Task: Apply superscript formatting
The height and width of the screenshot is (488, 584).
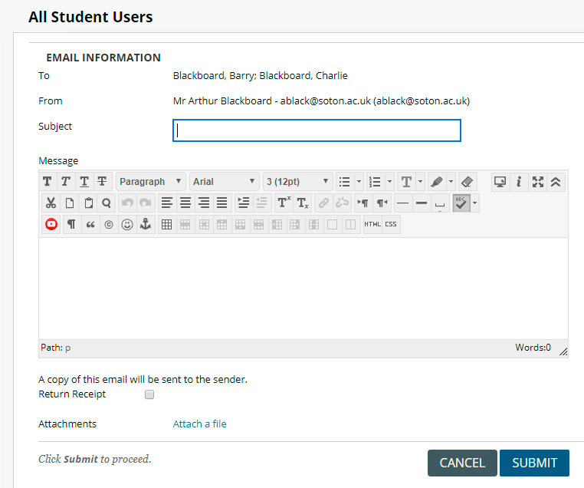Action: pyautogui.click(x=284, y=203)
